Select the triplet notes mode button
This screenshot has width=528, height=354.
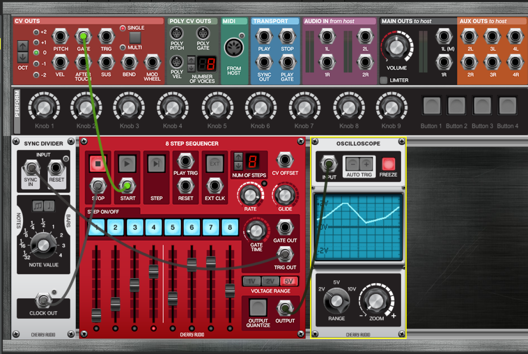tap(38, 205)
